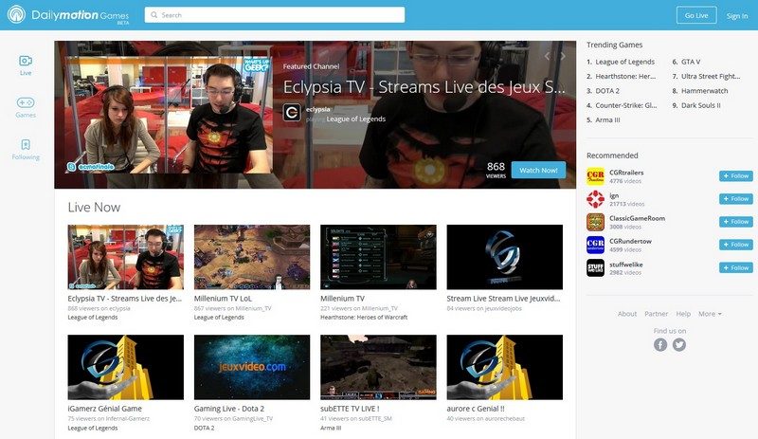This screenshot has width=758, height=439.
Task: Open the Following bookmark icon in sidebar
Action: [x=26, y=146]
